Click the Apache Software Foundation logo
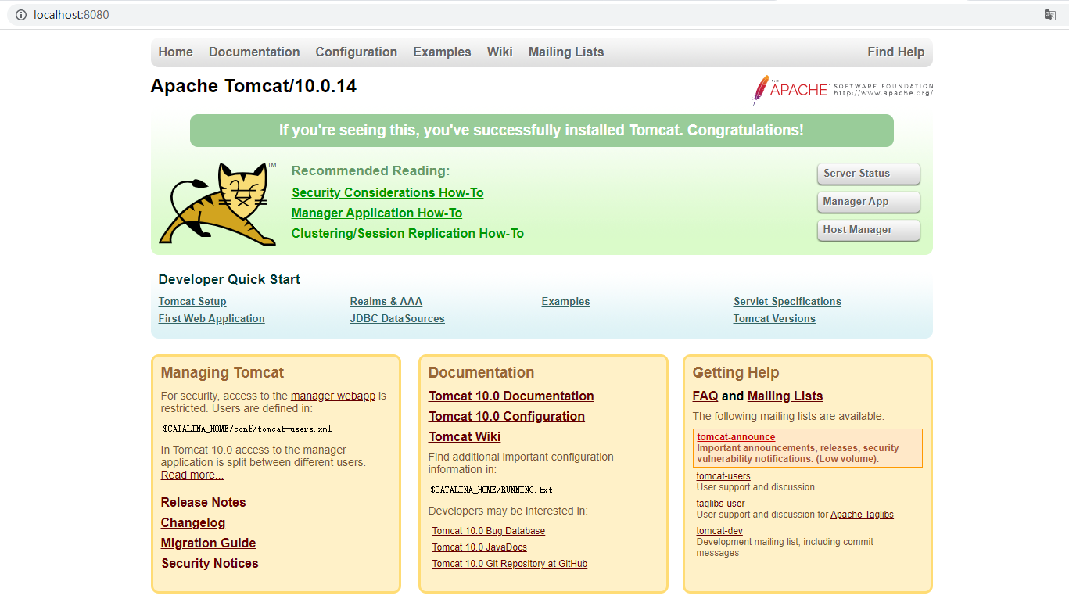The width and height of the screenshot is (1069, 599). tap(842, 90)
